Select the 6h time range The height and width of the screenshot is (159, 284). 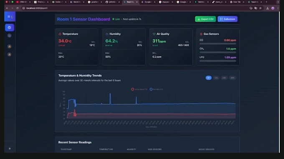208,78
